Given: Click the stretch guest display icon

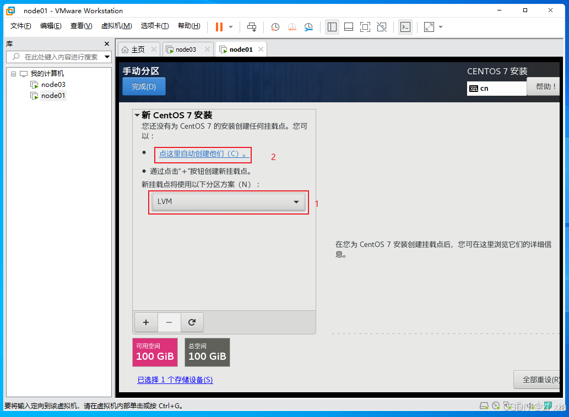Looking at the screenshot, I should pos(429,27).
